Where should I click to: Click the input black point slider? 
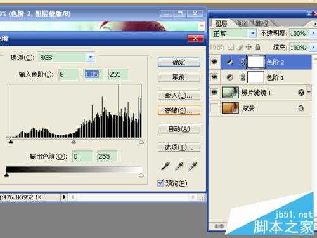(11, 142)
